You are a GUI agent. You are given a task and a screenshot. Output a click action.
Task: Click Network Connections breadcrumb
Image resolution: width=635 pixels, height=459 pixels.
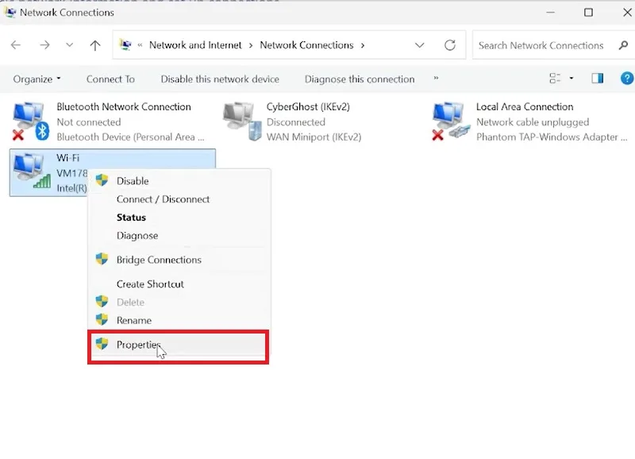[306, 45]
